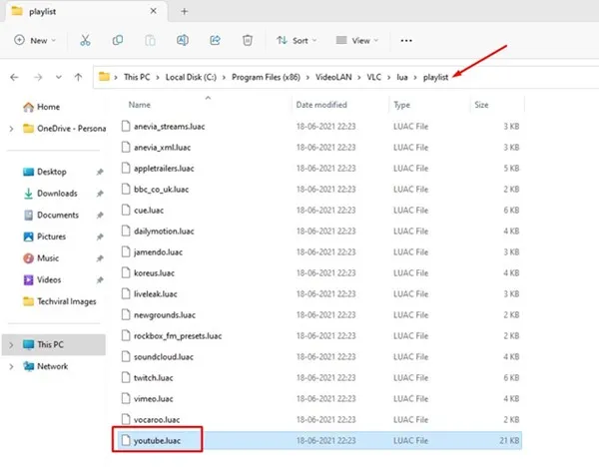Sort by Date modified column header
Image resolution: width=599 pixels, height=467 pixels.
tap(321, 105)
